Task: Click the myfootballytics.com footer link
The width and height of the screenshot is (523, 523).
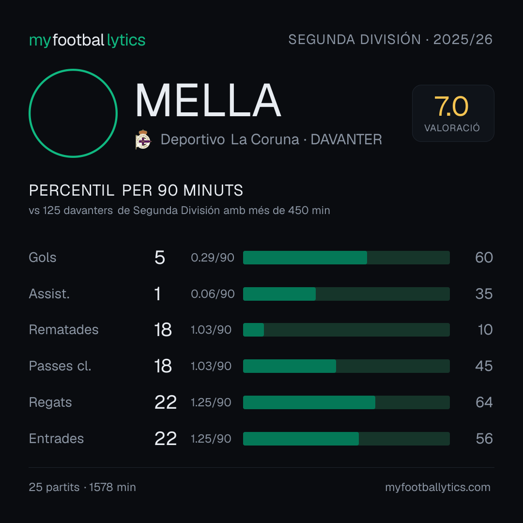Action: [x=438, y=487]
